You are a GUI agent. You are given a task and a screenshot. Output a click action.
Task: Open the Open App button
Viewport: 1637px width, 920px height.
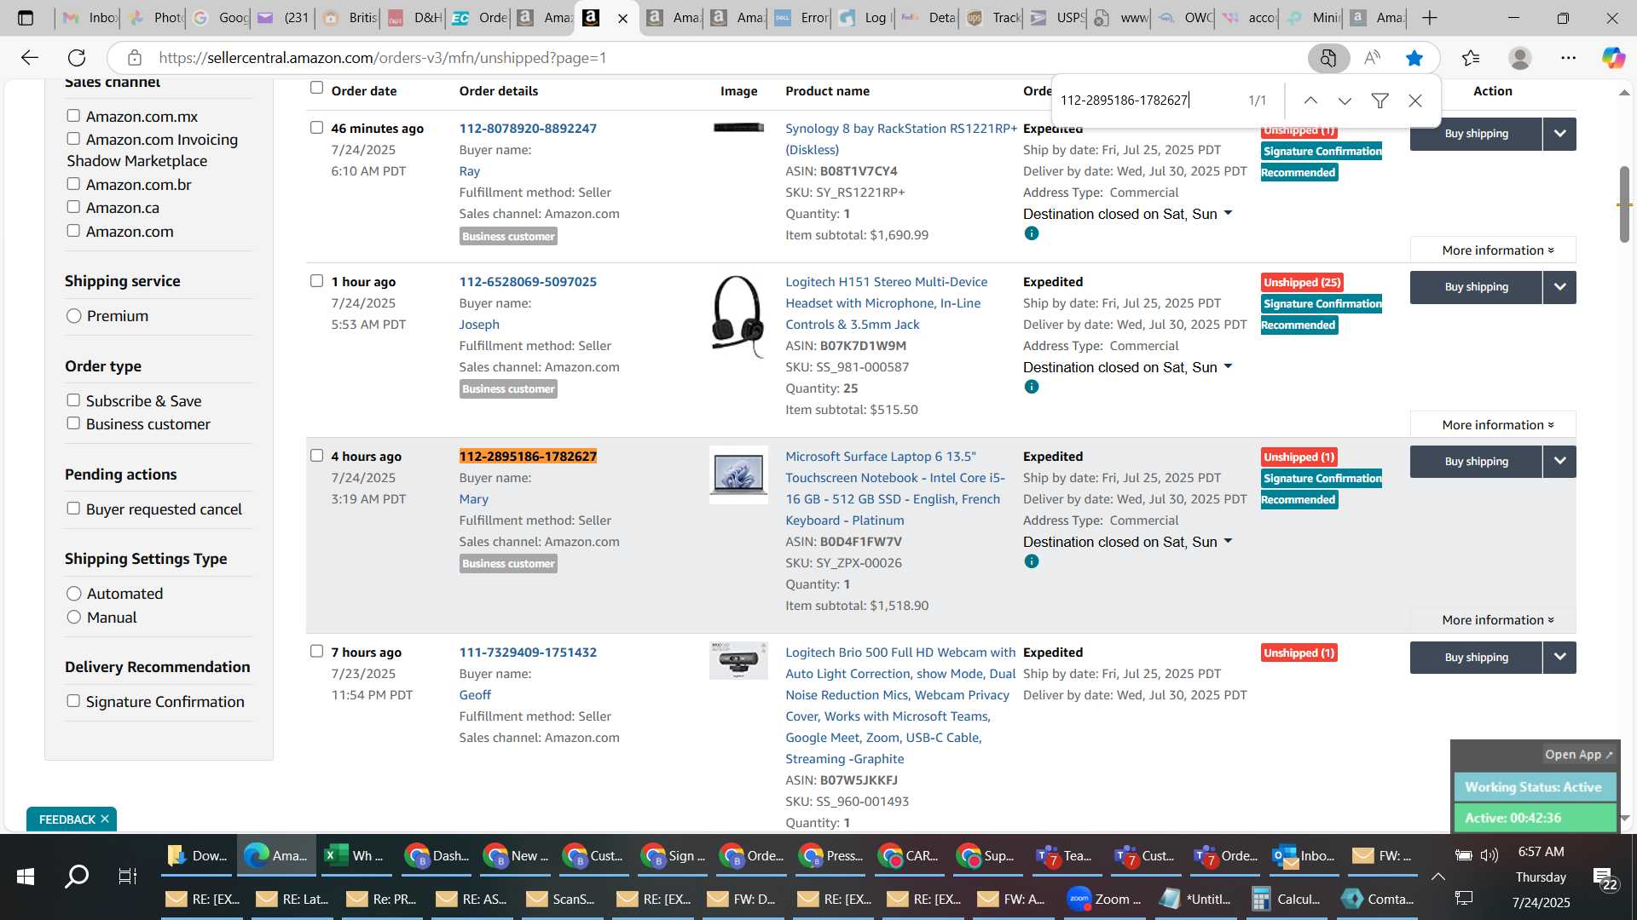(1578, 755)
